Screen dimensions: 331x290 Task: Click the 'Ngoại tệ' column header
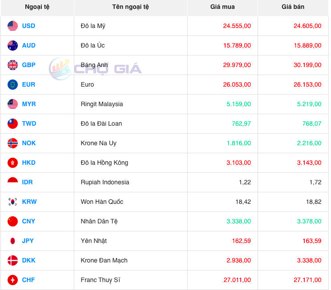pyautogui.click(x=37, y=7)
